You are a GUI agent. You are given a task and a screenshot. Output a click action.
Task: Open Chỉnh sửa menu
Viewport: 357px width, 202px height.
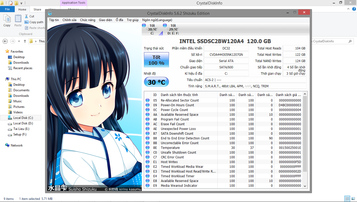coord(69,20)
